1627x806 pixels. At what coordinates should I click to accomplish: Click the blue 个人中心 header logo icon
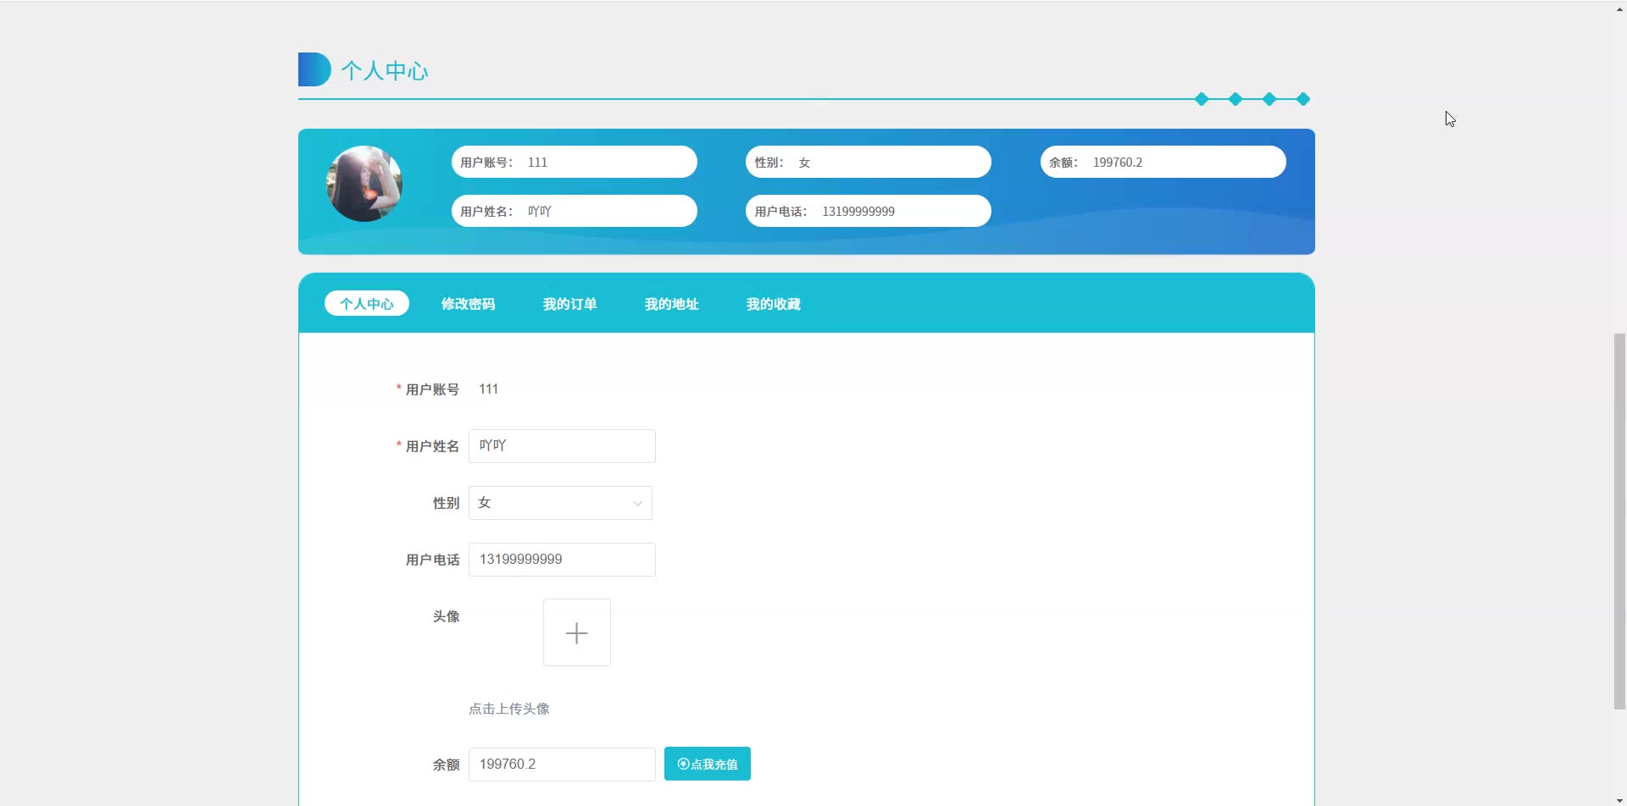pos(314,69)
